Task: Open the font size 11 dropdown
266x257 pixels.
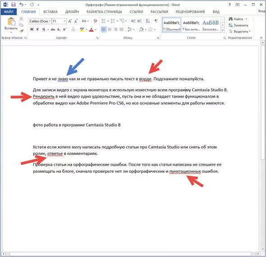Action: click(64, 21)
